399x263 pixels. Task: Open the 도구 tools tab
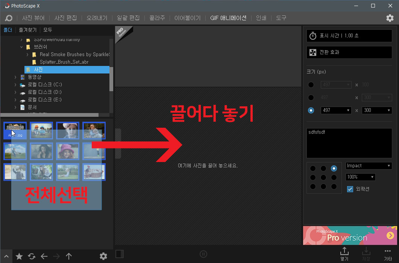[x=281, y=18]
